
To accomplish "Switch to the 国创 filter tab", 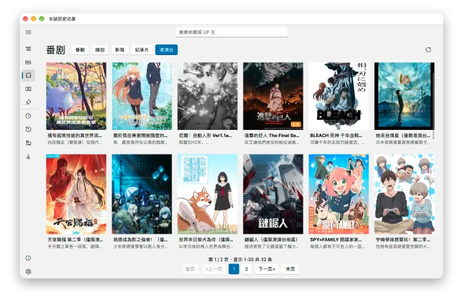I will tap(100, 50).
